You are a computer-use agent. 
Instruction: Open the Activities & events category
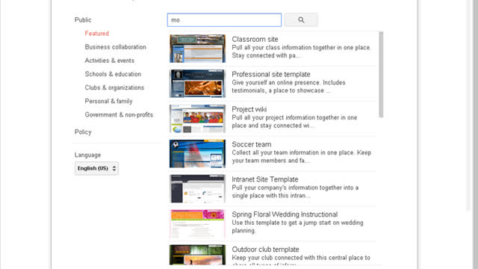110,61
